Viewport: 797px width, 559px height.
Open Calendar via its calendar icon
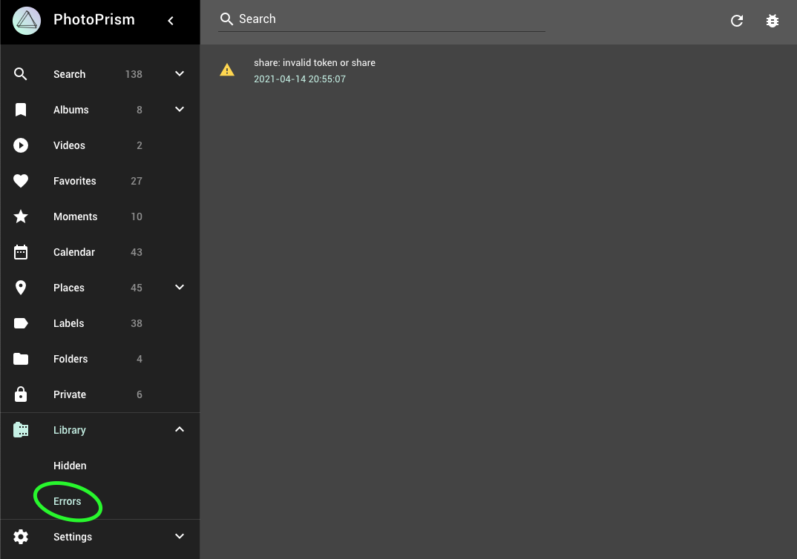pyautogui.click(x=20, y=252)
